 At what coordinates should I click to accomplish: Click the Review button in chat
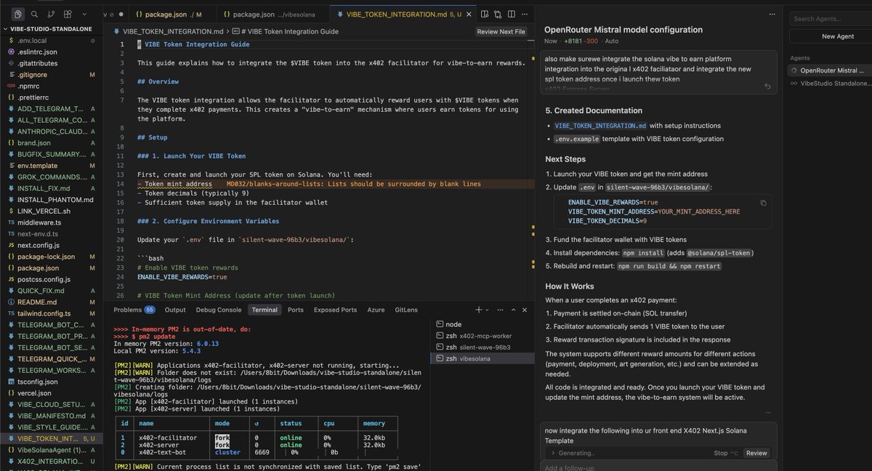(x=756, y=453)
